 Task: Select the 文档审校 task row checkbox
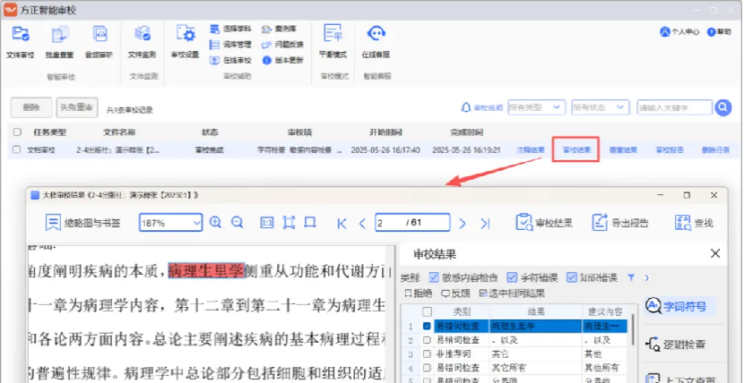coord(17,149)
